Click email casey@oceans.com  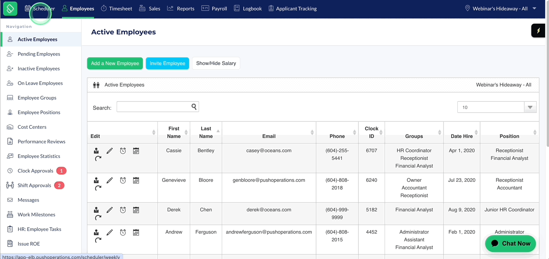[x=269, y=151]
